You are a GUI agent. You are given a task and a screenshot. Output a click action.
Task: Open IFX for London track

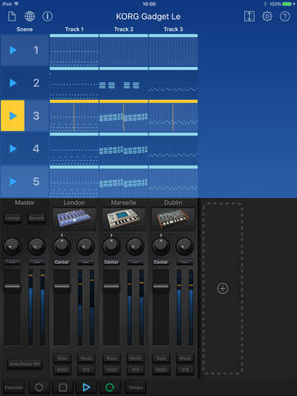click(x=86, y=370)
